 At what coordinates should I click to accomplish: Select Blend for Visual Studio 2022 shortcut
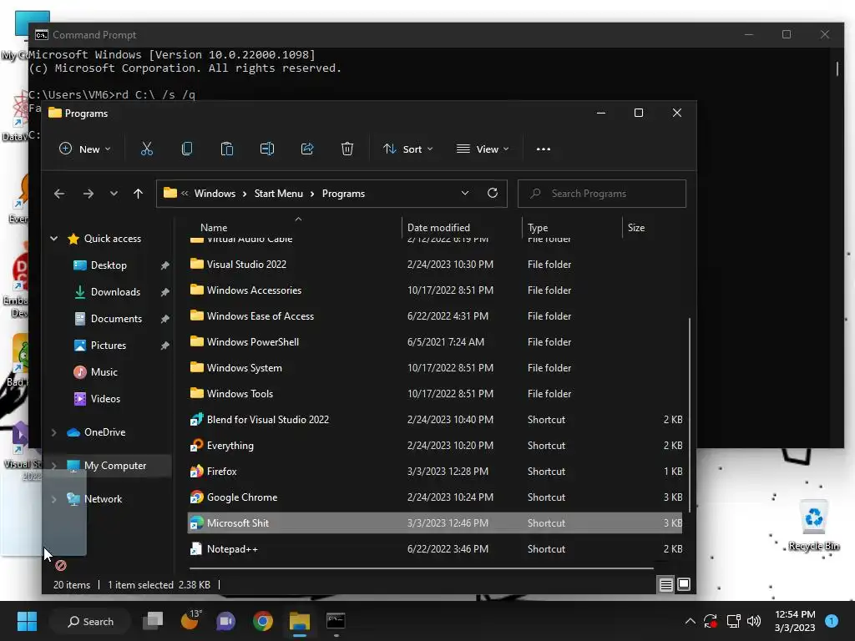point(434,420)
